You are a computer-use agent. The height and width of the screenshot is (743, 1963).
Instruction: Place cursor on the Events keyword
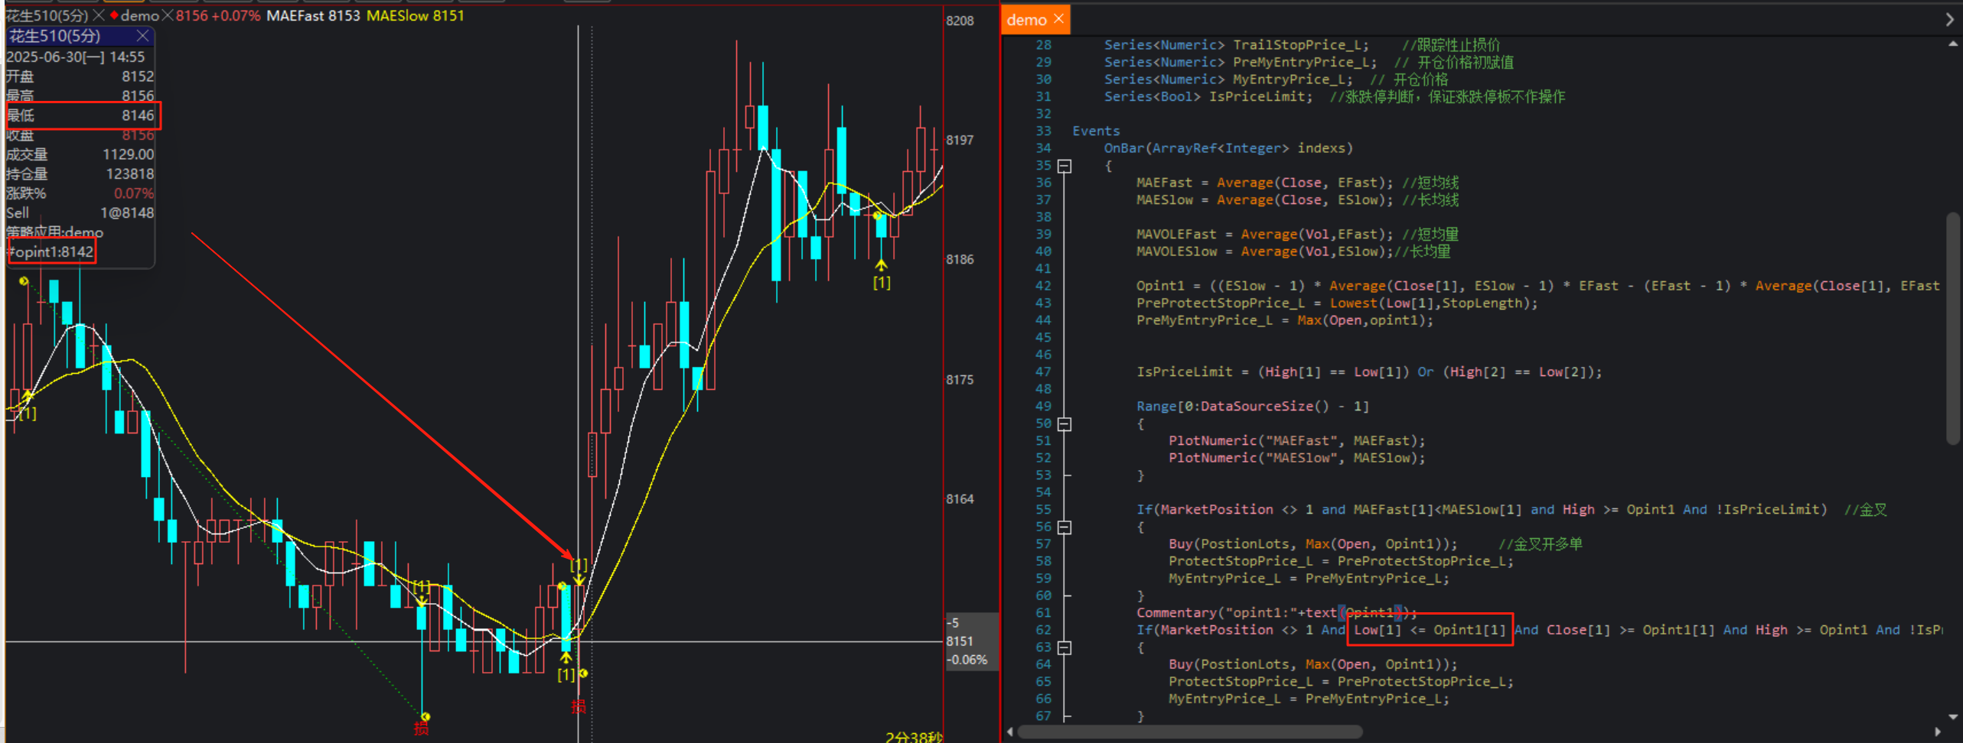click(x=1096, y=131)
